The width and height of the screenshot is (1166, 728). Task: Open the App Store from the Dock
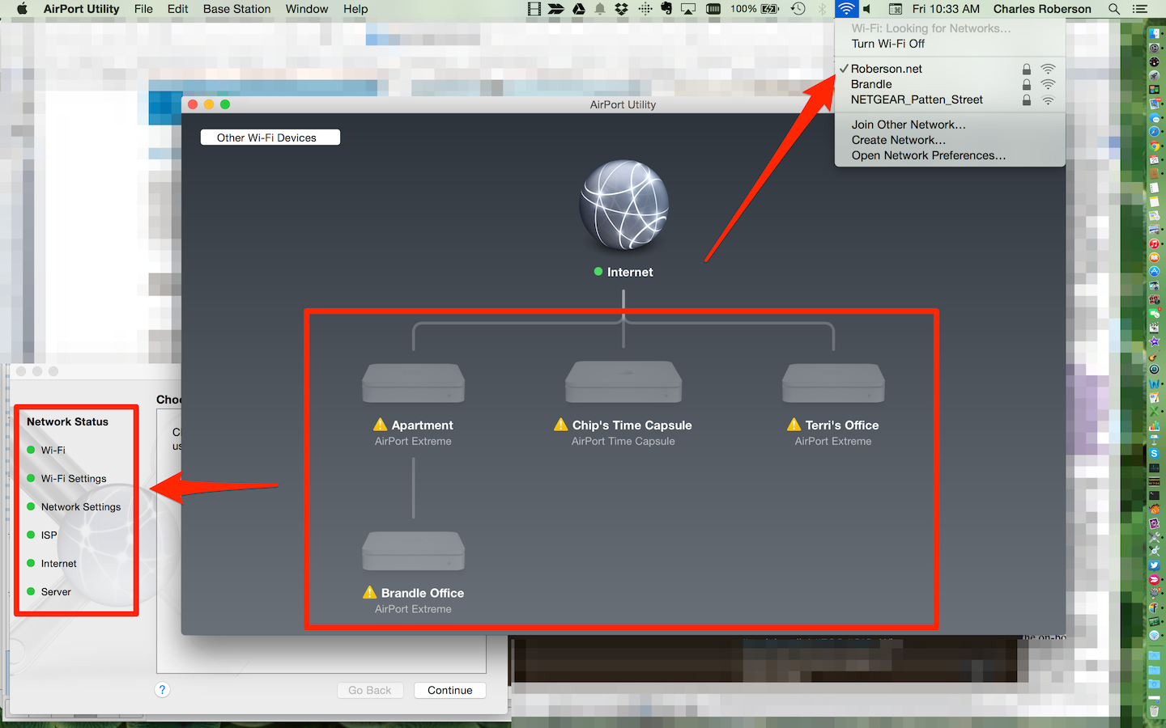click(1155, 272)
